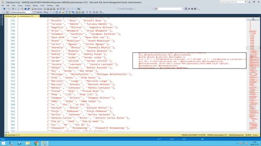Image resolution: width=261 pixels, height=146 pixels.
Task: Click the text 'Chaowalit Rojumanong' on line 767
Action: pos(110,128)
